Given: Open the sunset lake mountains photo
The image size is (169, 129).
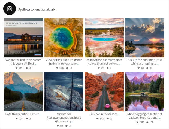Looking at the screenshot, I should (x=145, y=38).
